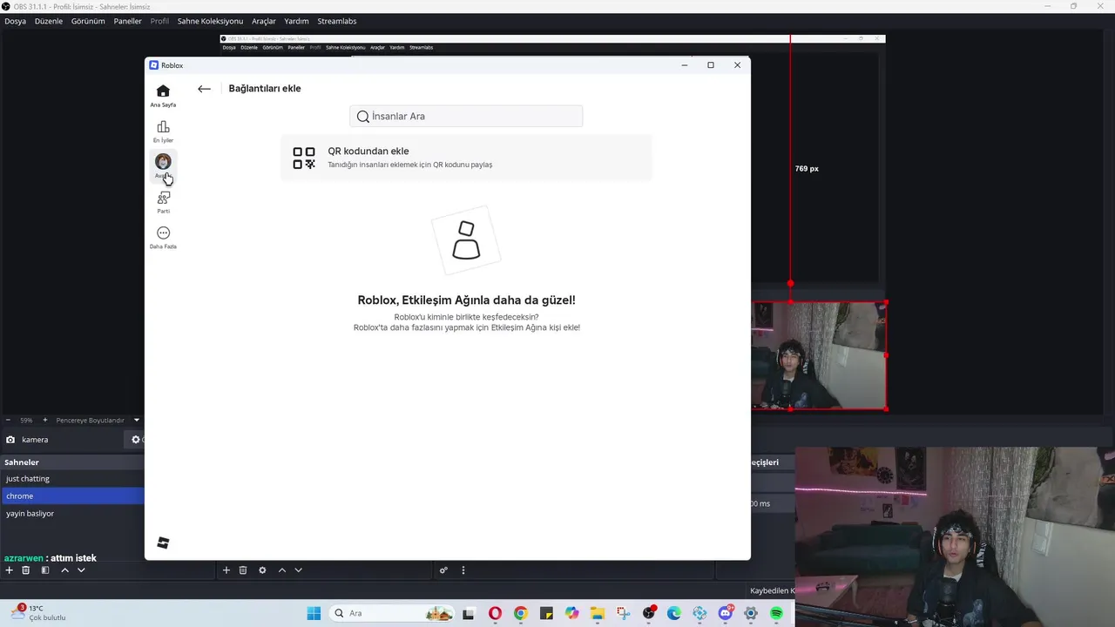This screenshot has width=1115, height=627.
Task: Open the Araçlar menu
Action: click(x=264, y=21)
